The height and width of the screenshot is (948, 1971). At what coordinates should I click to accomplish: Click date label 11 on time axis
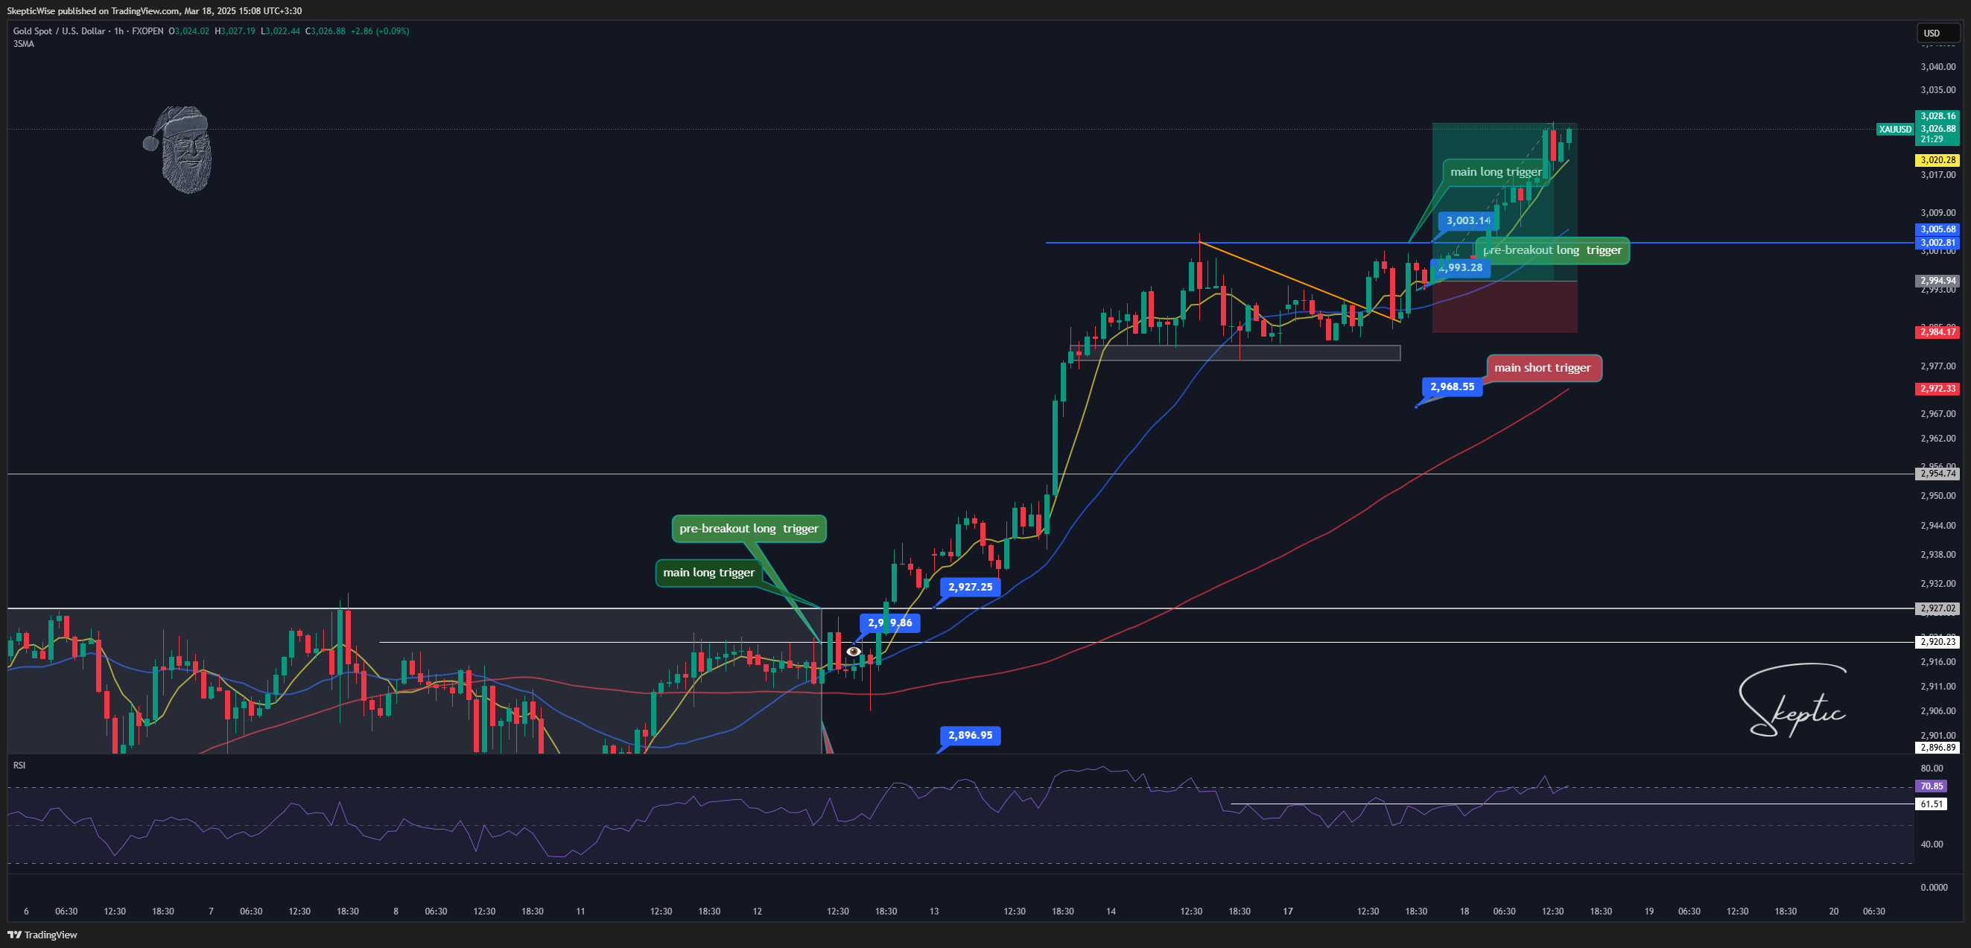pyautogui.click(x=580, y=912)
